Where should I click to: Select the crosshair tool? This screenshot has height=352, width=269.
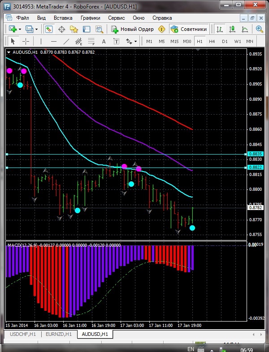26,41
